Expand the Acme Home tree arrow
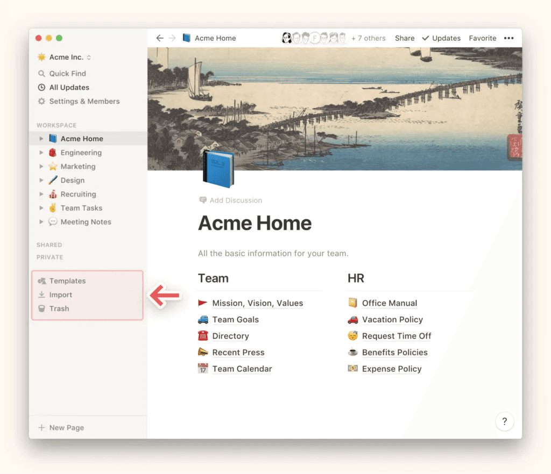This screenshot has height=474, width=551. (x=41, y=139)
